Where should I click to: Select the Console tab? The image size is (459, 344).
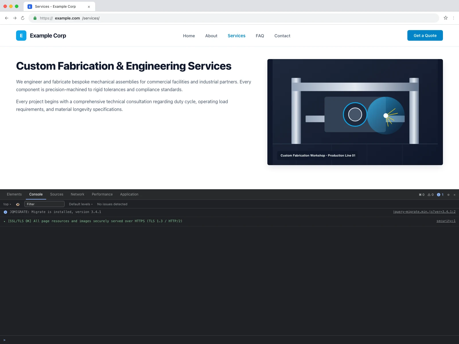tap(36, 194)
